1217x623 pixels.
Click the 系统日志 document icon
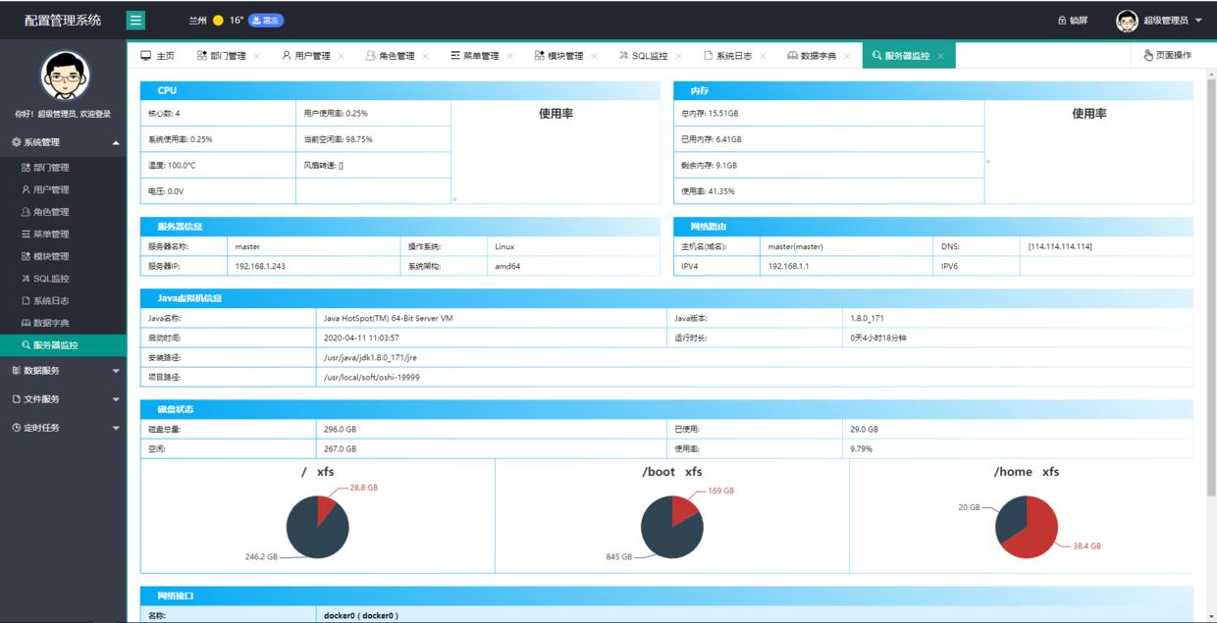[28, 300]
